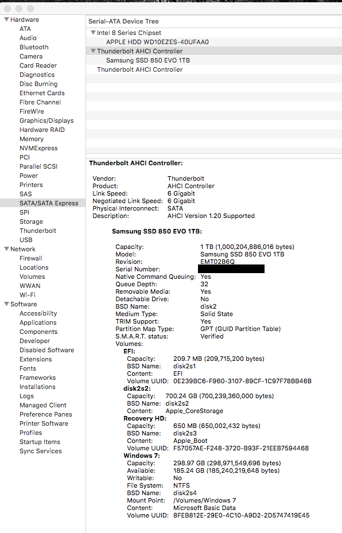
Task: Select Disc Burning entry
Action: (38, 84)
